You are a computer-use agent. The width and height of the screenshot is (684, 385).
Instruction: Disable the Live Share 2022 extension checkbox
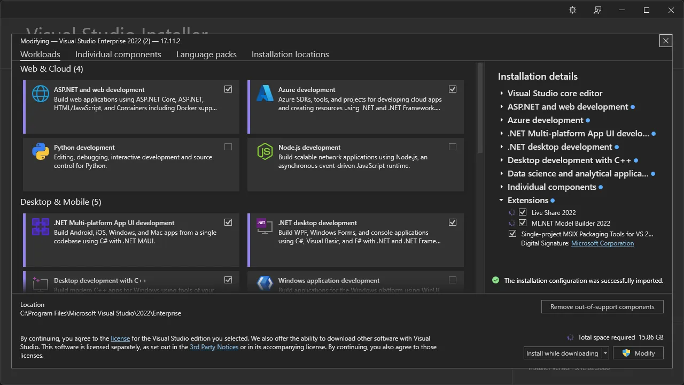click(522, 212)
